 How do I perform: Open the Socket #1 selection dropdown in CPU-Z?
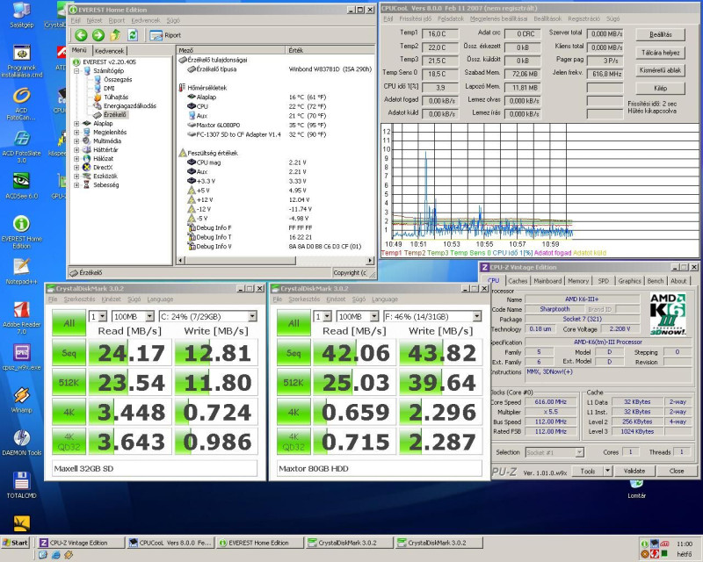pos(579,452)
